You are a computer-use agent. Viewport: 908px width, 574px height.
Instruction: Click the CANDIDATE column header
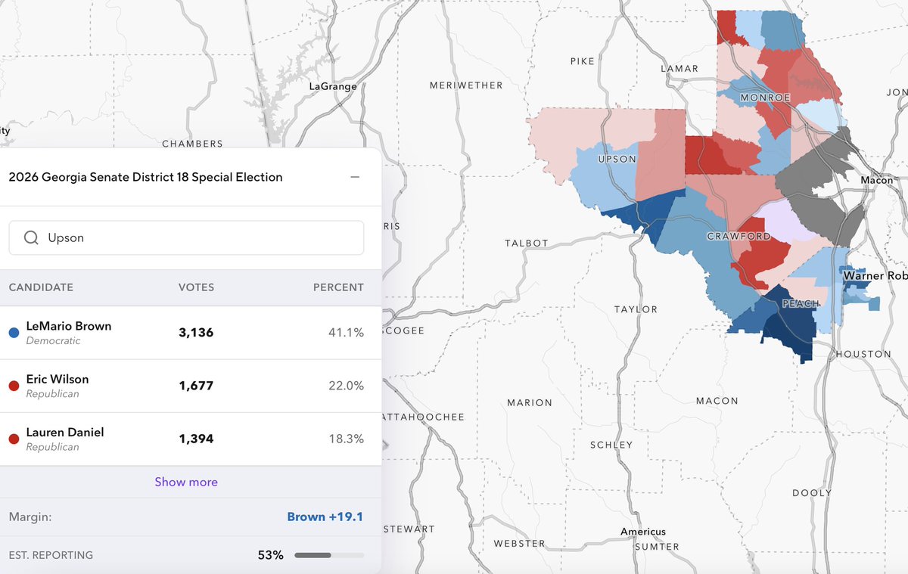pos(41,287)
